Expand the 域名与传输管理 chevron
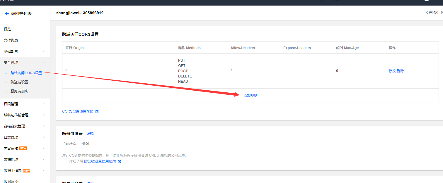This screenshot has height=183, width=443. tap(44, 115)
